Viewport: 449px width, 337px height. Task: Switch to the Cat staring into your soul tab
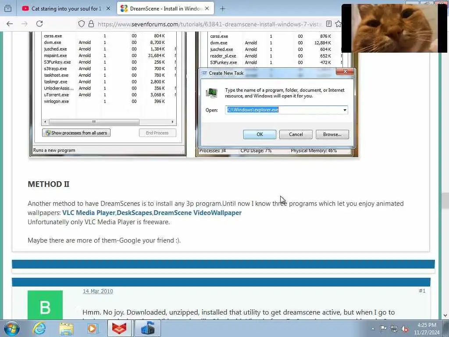coord(66,9)
